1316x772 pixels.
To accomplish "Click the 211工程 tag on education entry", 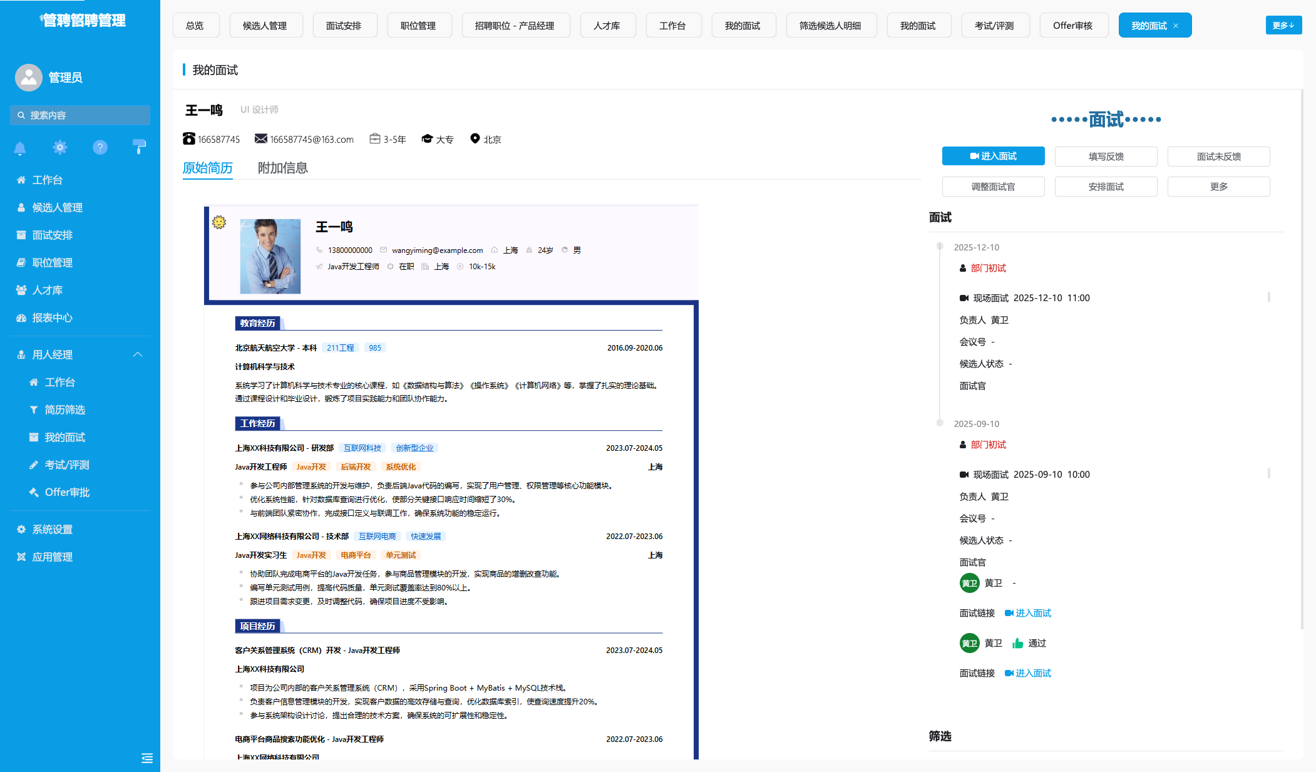I will pos(340,348).
